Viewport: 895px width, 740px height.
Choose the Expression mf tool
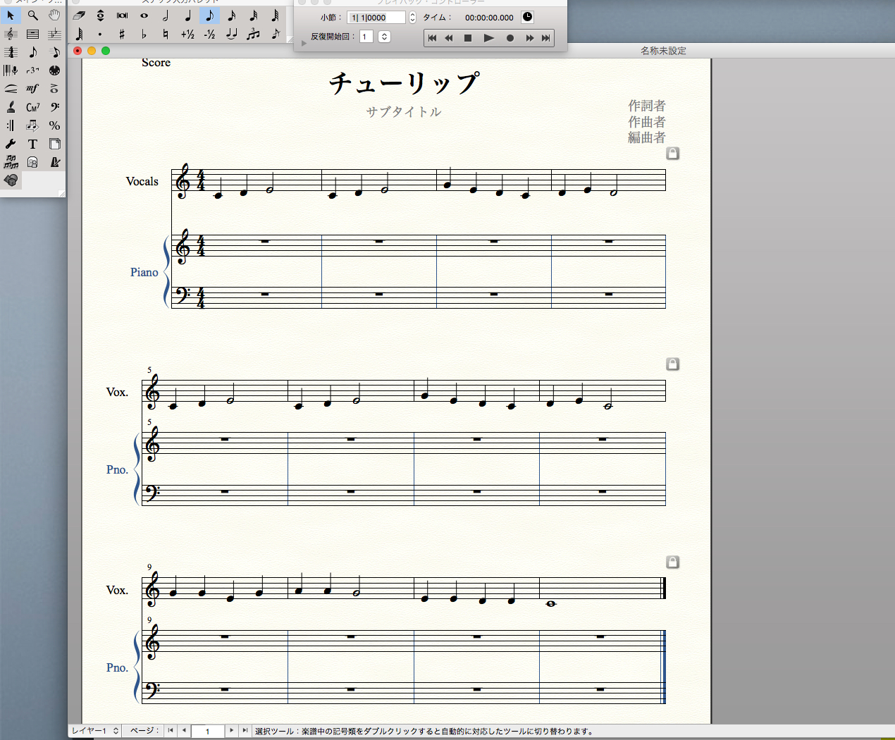(x=32, y=88)
